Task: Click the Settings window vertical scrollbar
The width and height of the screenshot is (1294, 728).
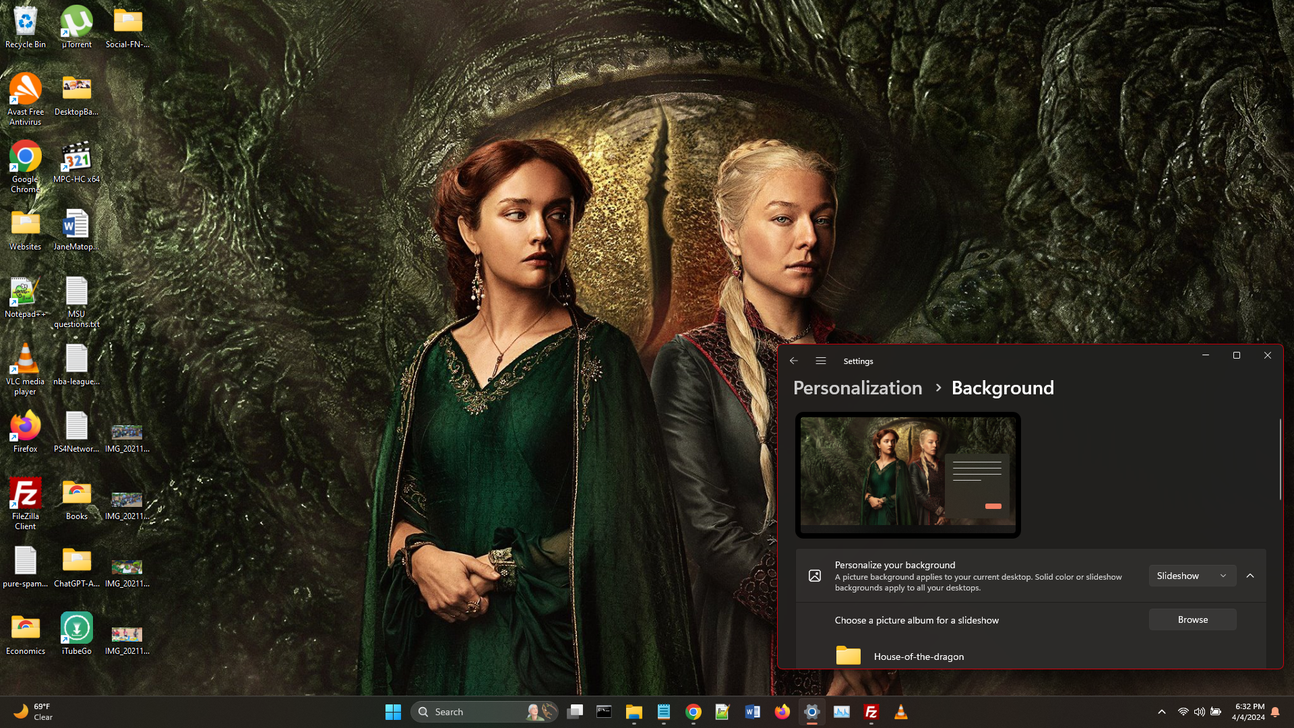Action: click(1280, 460)
